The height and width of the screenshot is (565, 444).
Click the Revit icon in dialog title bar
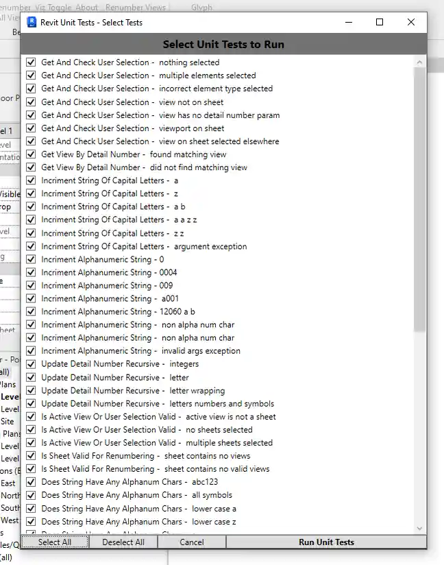(x=32, y=22)
